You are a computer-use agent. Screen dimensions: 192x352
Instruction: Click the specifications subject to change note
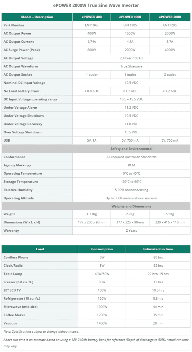pos(41,332)
